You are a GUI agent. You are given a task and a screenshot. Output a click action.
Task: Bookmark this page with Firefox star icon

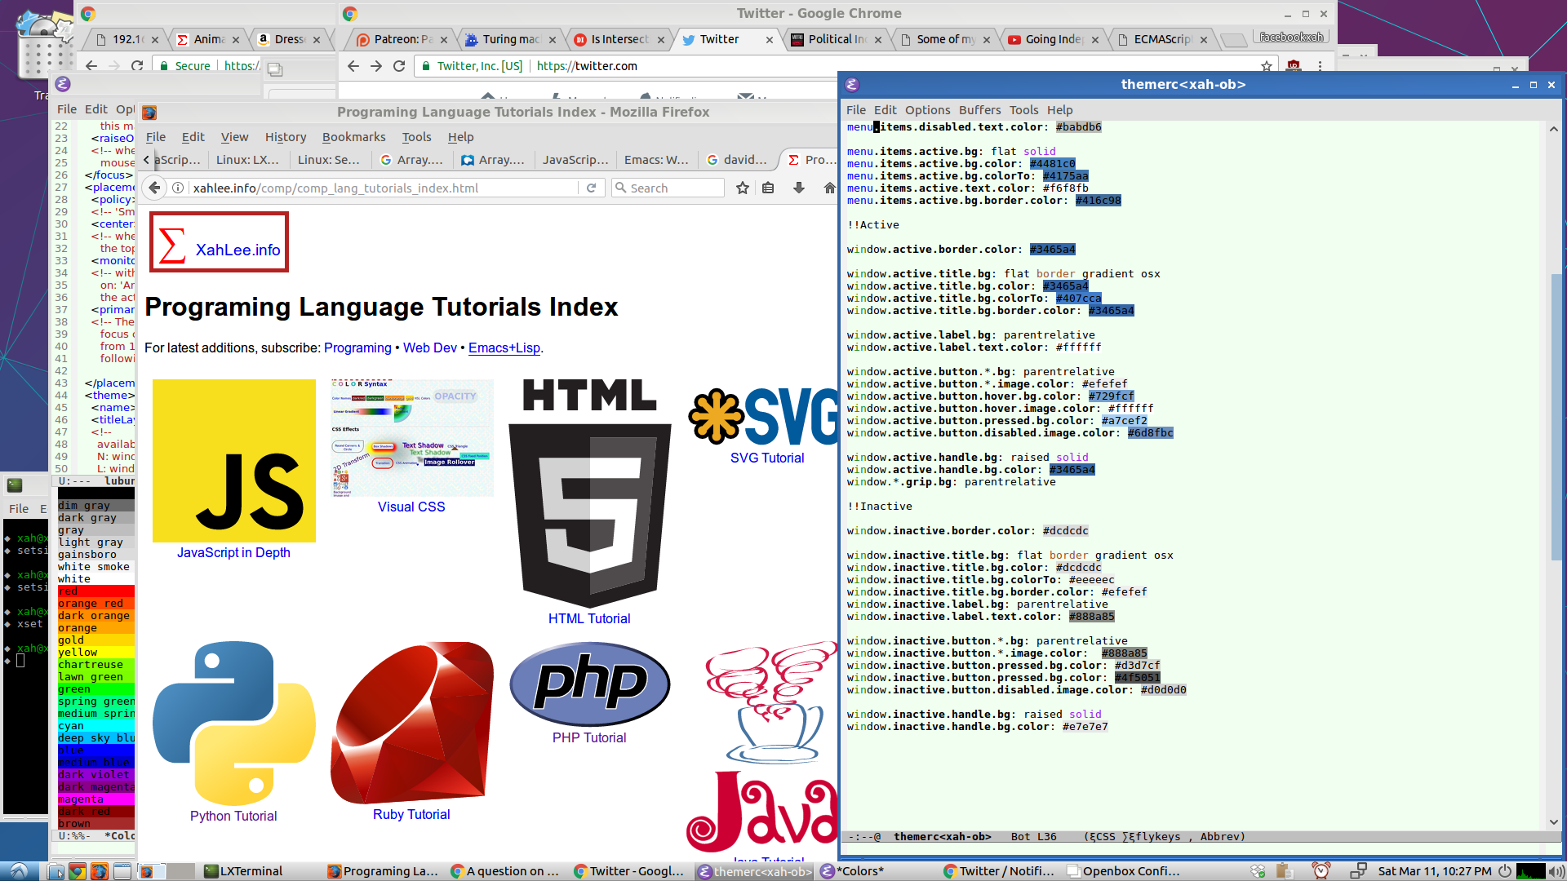point(743,188)
